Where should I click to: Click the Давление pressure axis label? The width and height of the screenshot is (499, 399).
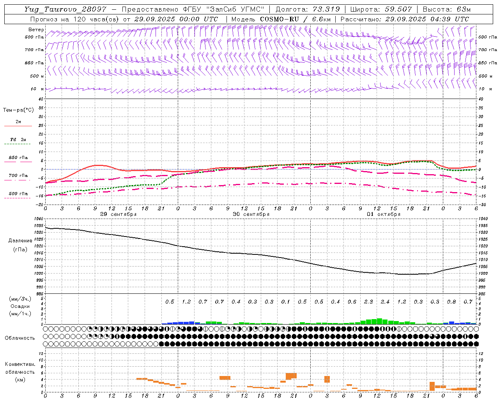coord(20,241)
